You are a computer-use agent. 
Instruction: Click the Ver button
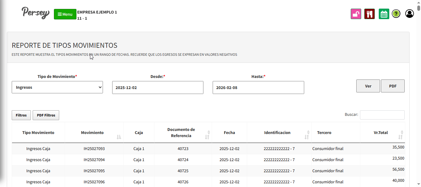click(x=368, y=86)
